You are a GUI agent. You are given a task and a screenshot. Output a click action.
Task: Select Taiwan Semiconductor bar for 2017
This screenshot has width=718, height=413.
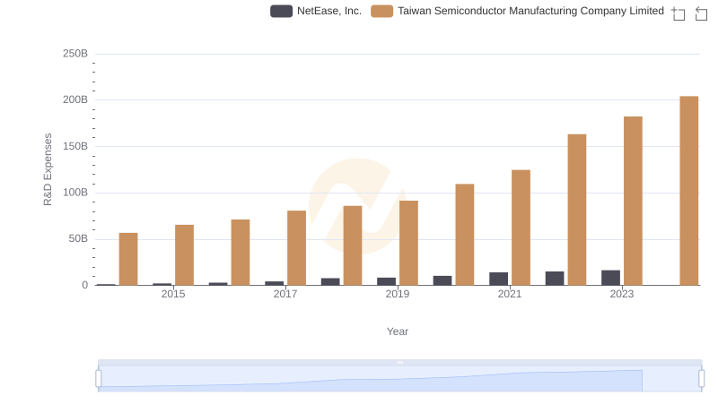coord(296,248)
